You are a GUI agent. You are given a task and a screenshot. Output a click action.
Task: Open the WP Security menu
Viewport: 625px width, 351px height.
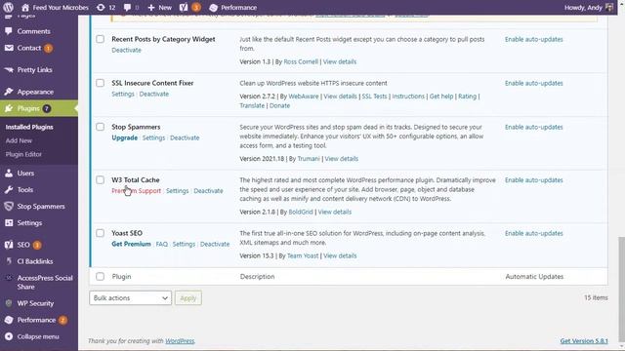35,303
